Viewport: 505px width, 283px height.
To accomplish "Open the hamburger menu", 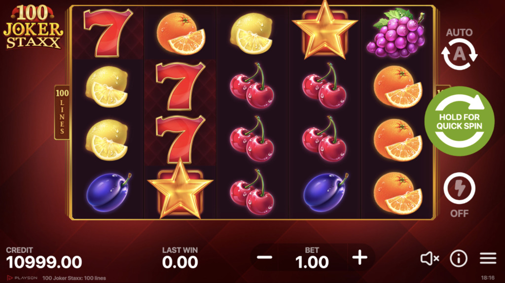I will click(488, 258).
